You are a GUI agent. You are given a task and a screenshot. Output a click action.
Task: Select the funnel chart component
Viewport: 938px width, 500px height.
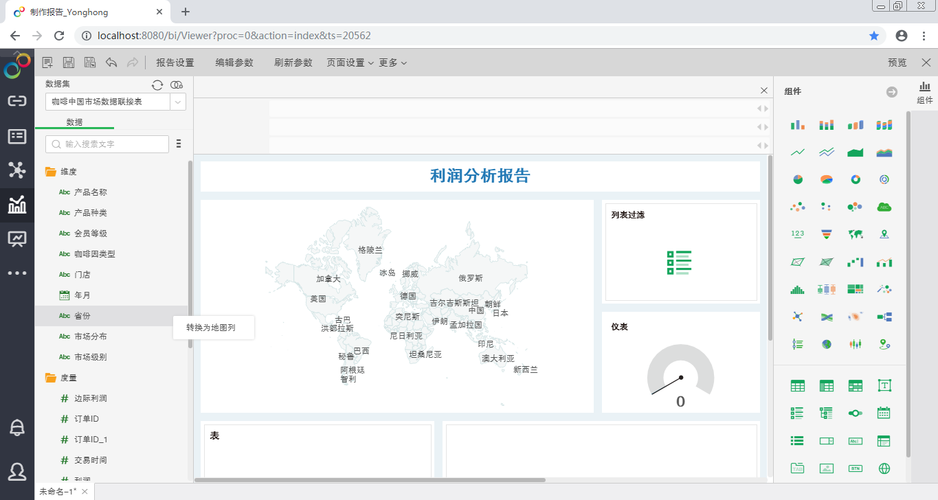[826, 234]
